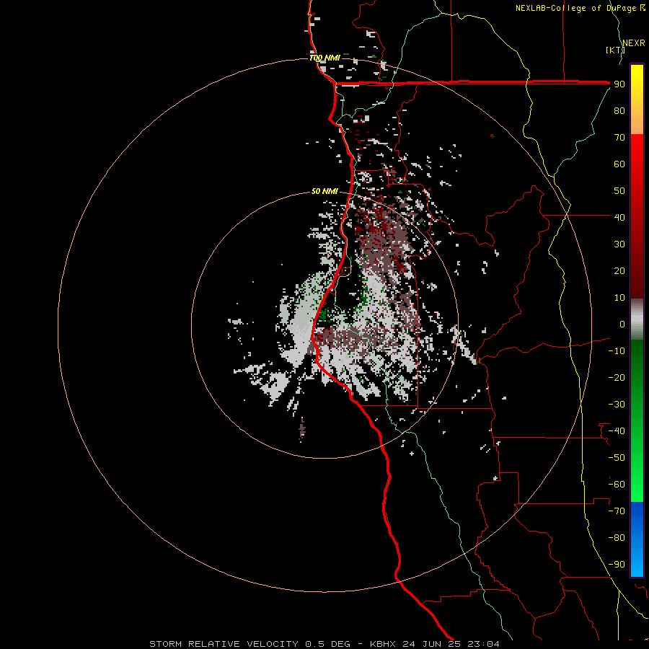Viewport: 649px width, 649px height.
Task: Click the NEXR label above the color scale
Action: click(x=634, y=43)
